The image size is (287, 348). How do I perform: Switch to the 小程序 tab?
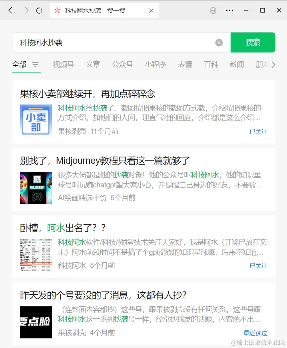point(155,64)
